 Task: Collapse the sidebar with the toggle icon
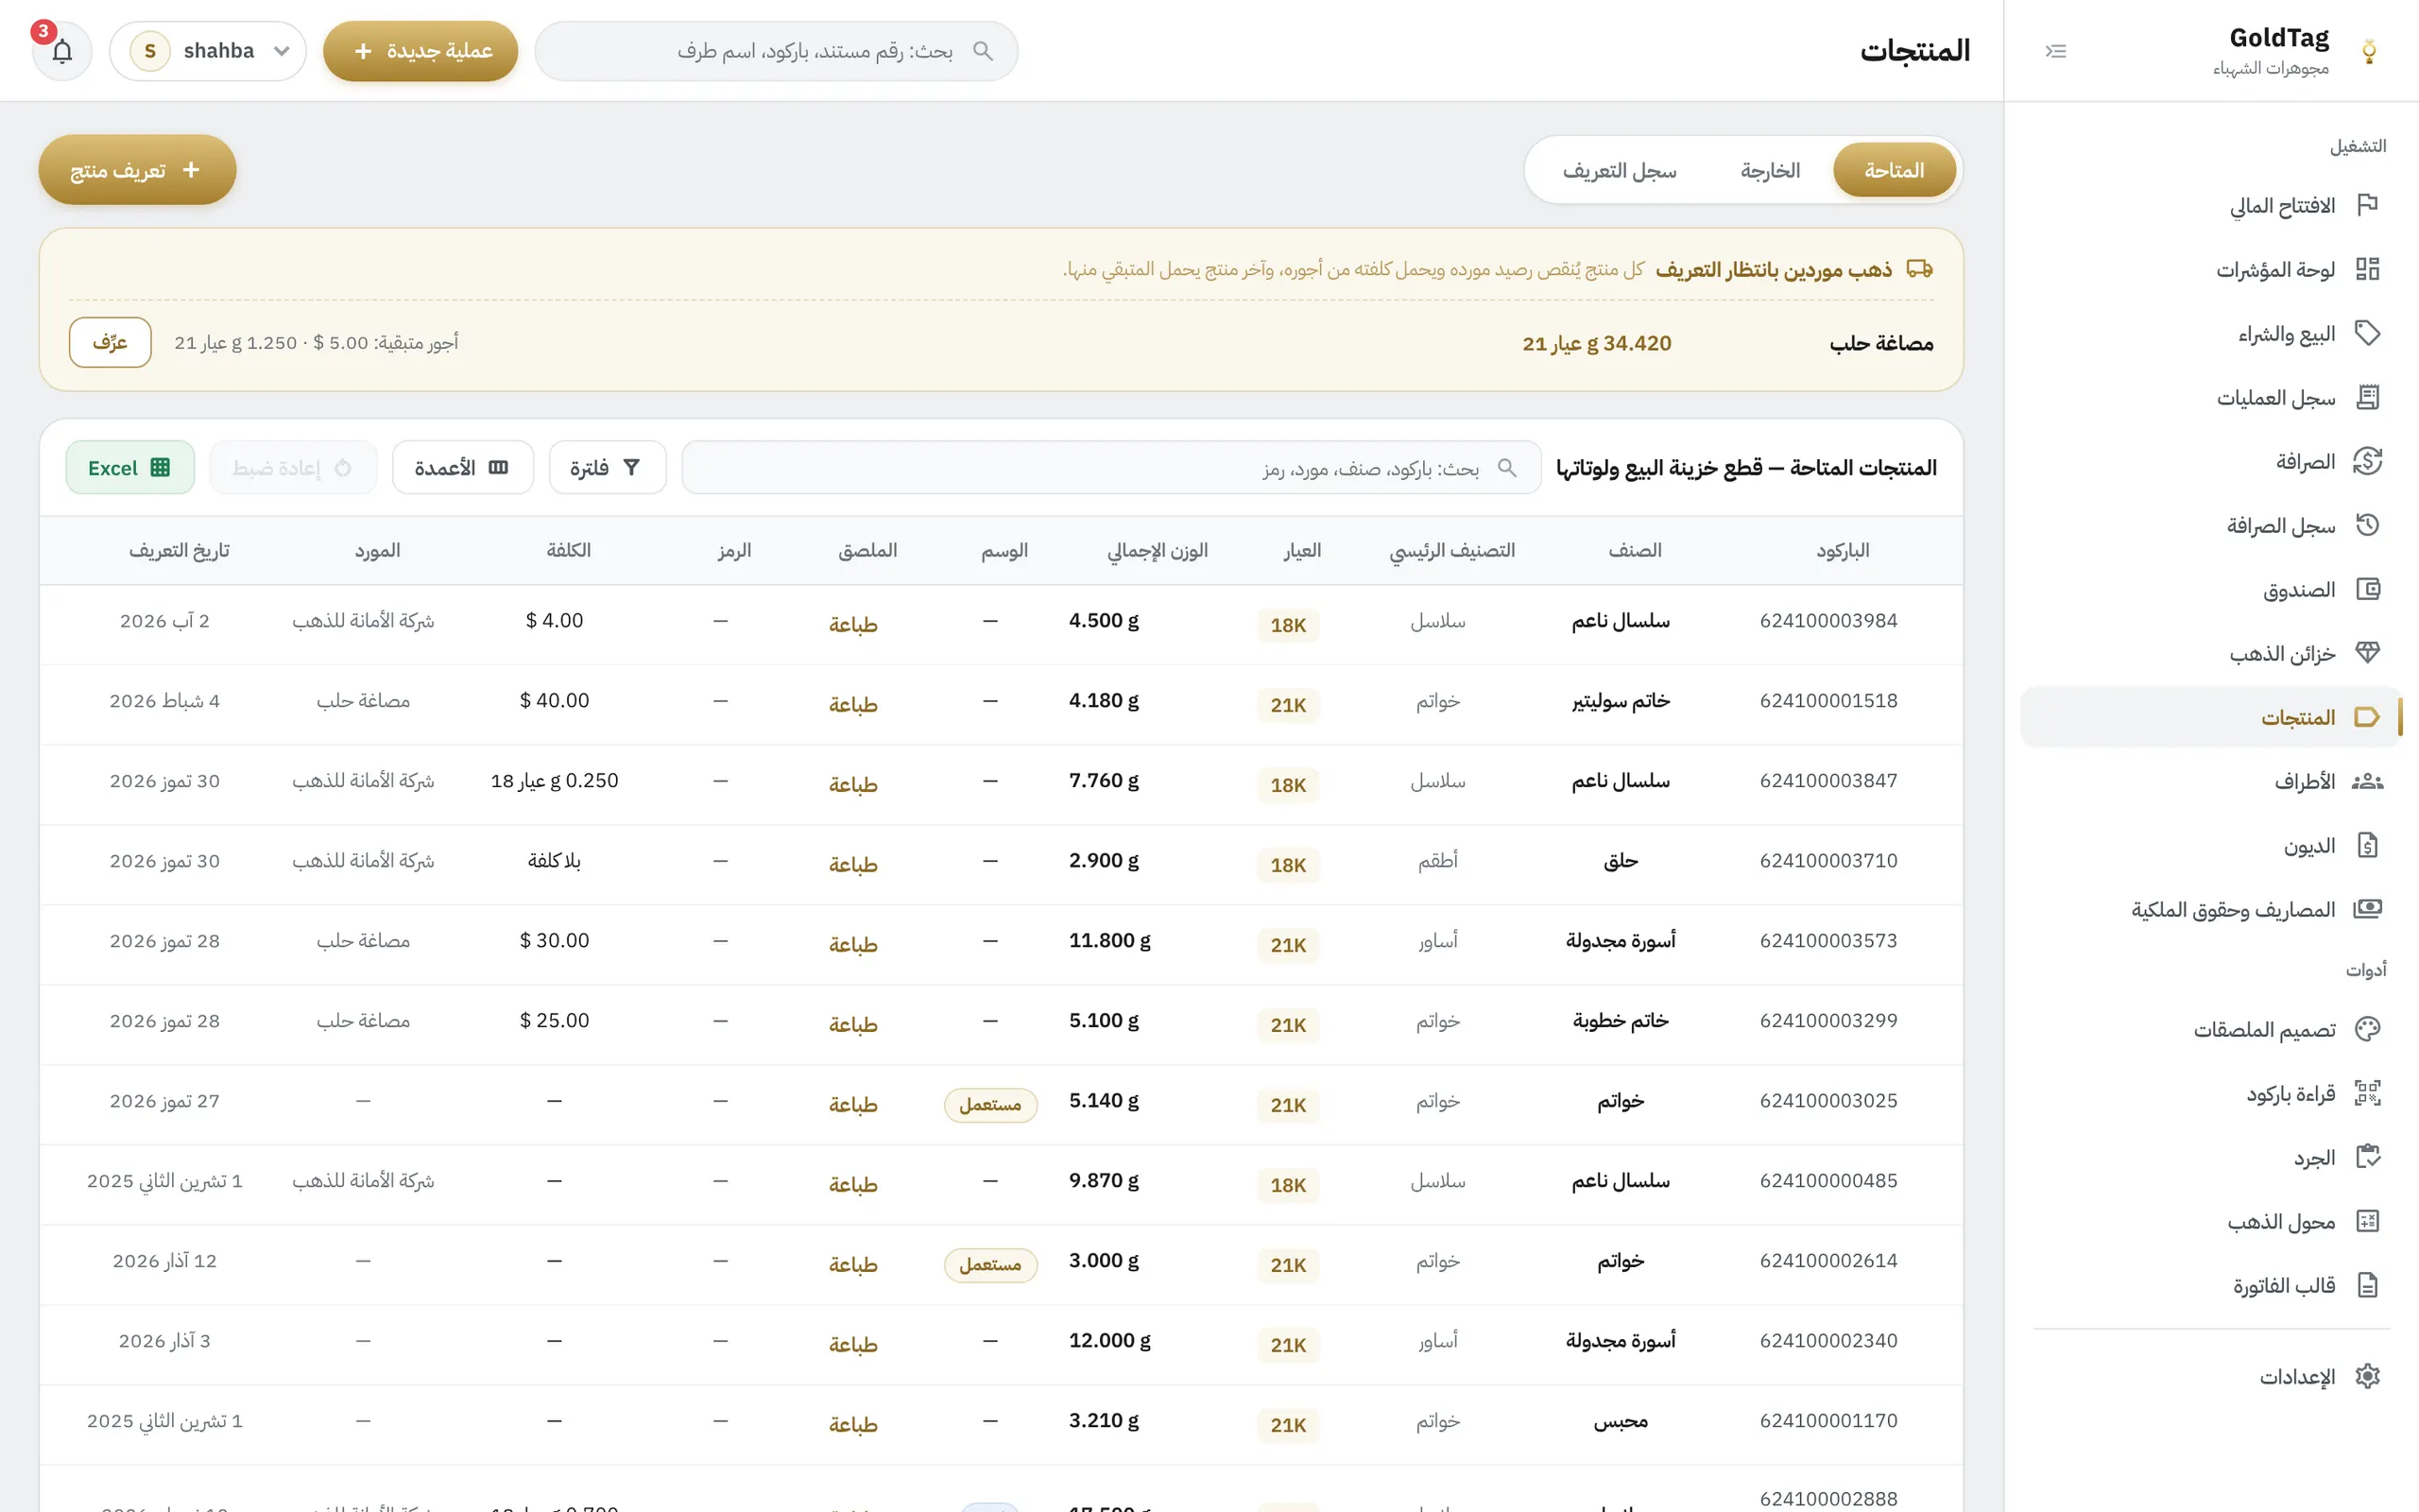click(2055, 51)
